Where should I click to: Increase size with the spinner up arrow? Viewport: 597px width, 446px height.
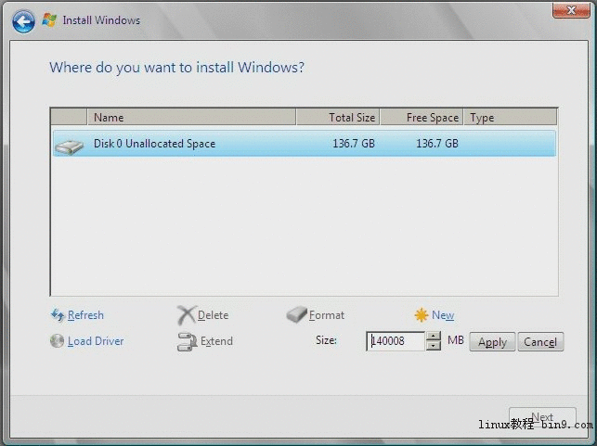434,336
